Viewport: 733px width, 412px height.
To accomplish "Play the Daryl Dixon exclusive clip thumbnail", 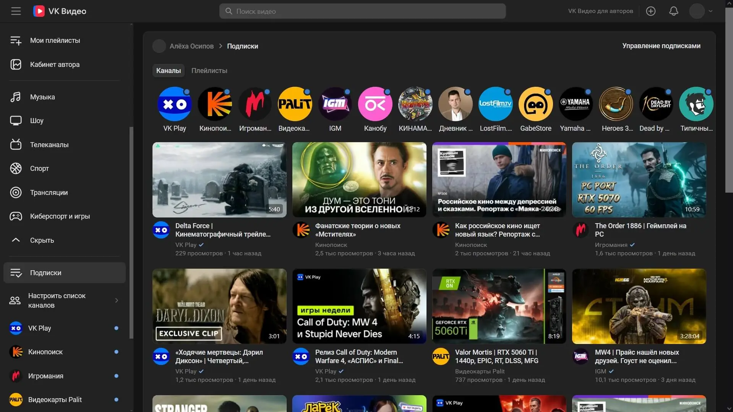I will tap(219, 306).
